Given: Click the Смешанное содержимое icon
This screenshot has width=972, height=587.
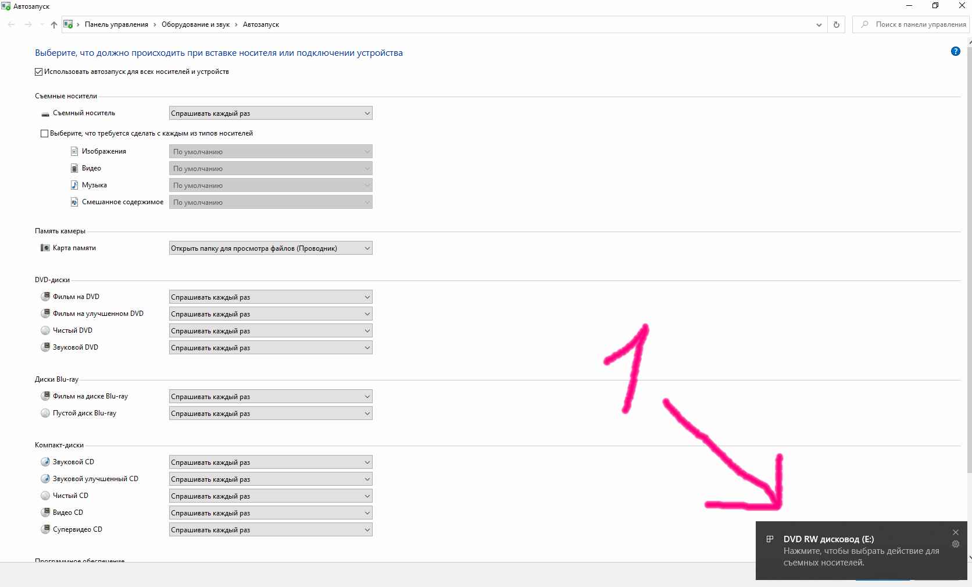Looking at the screenshot, I should pyautogui.click(x=74, y=202).
